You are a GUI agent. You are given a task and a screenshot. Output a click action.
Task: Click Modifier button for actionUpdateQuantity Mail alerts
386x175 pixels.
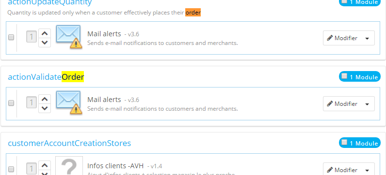click(342, 38)
